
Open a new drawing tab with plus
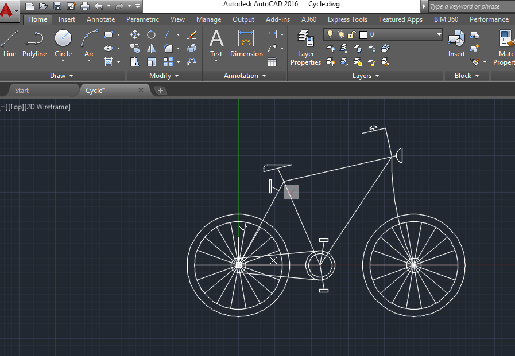(161, 91)
